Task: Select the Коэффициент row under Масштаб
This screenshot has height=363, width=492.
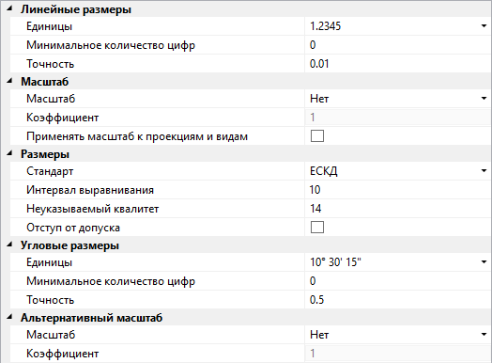Action: [x=251, y=118]
